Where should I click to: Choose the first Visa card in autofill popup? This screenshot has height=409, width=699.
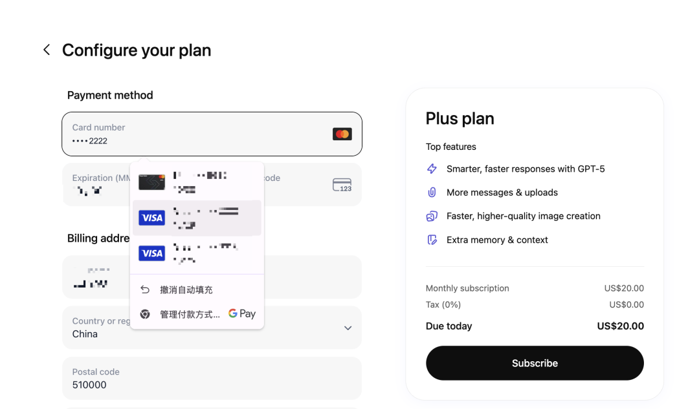(197, 218)
